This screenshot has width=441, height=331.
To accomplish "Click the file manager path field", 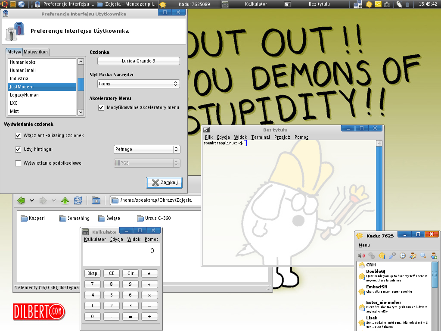I will 155,200.
